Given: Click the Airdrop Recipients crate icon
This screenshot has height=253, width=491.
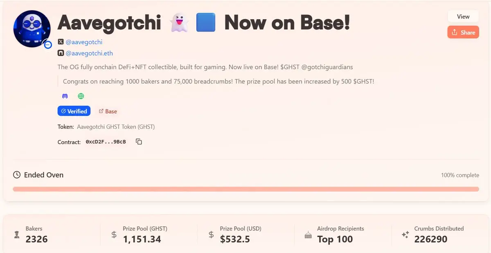Looking at the screenshot, I should point(308,235).
